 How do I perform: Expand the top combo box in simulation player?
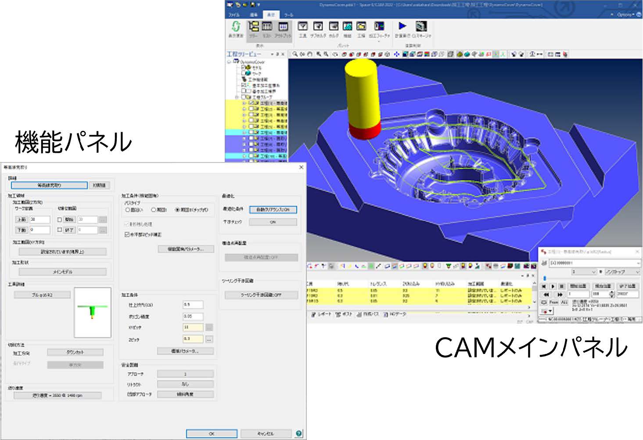(637, 263)
